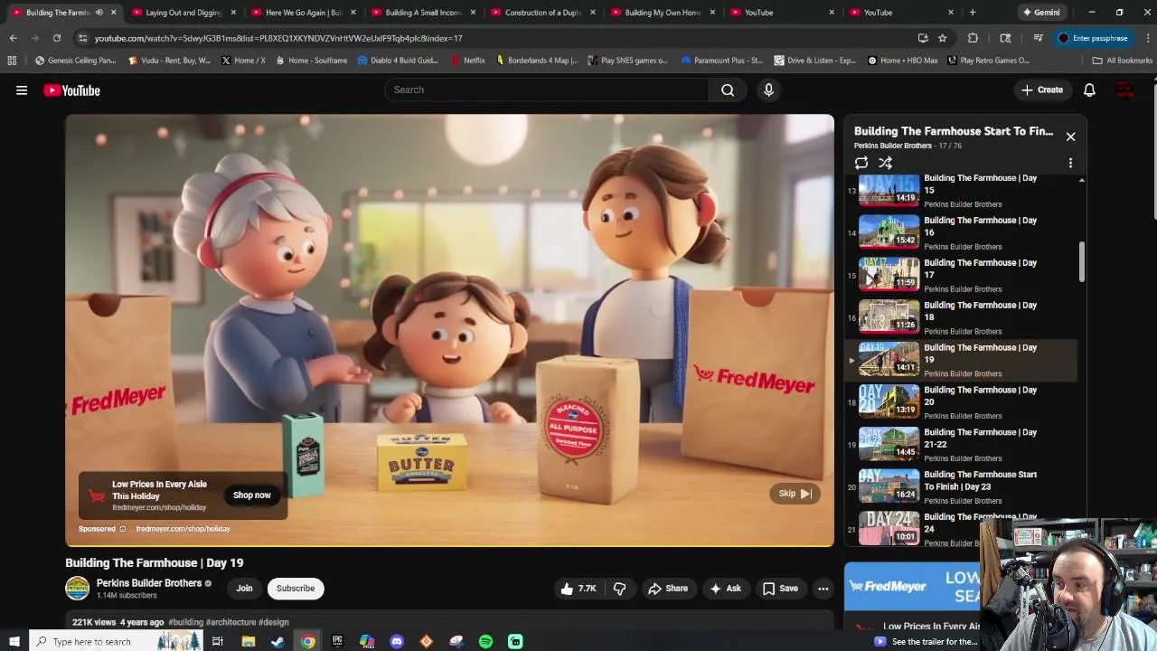Open the Chrome apps grid icon
Image resolution: width=1157 pixels, height=651 pixels.
click(12, 61)
